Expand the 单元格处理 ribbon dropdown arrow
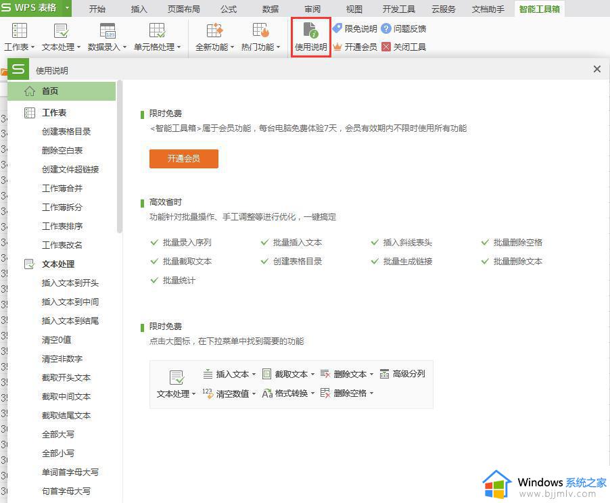The image size is (610, 503). point(179,47)
